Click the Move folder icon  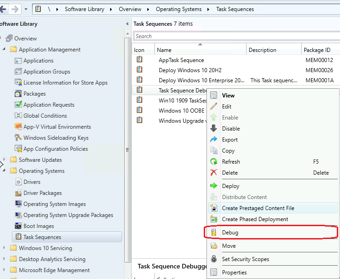213,245
